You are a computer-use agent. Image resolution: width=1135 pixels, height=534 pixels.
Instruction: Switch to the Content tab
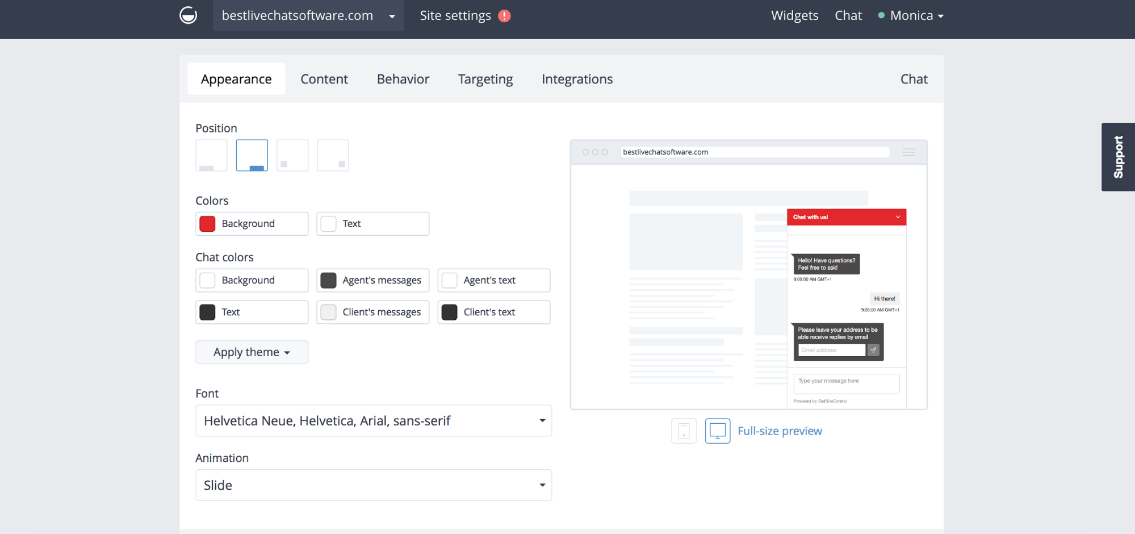324,79
